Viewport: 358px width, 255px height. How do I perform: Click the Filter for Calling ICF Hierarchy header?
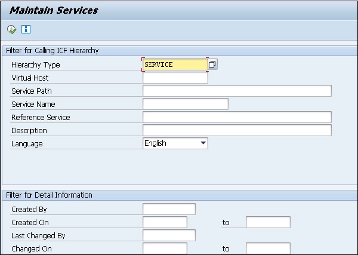coord(52,51)
